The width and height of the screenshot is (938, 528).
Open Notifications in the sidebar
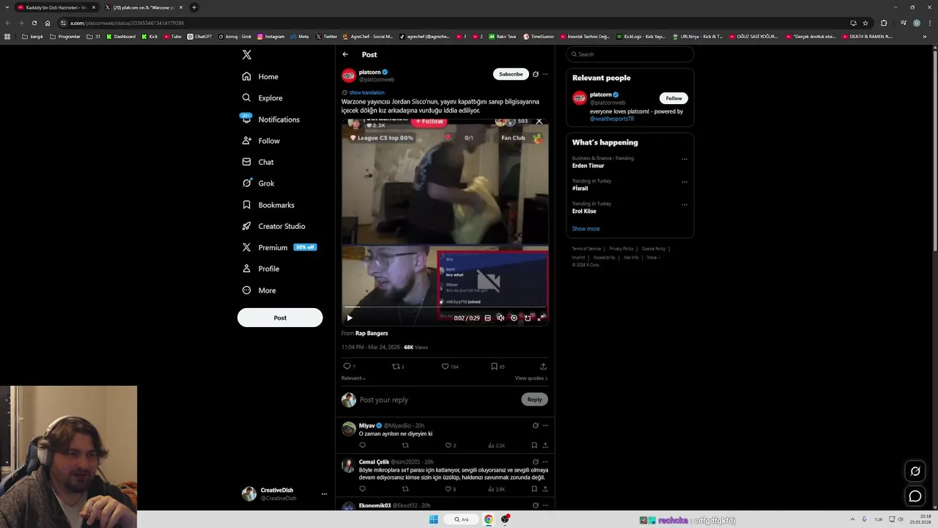[270, 120]
